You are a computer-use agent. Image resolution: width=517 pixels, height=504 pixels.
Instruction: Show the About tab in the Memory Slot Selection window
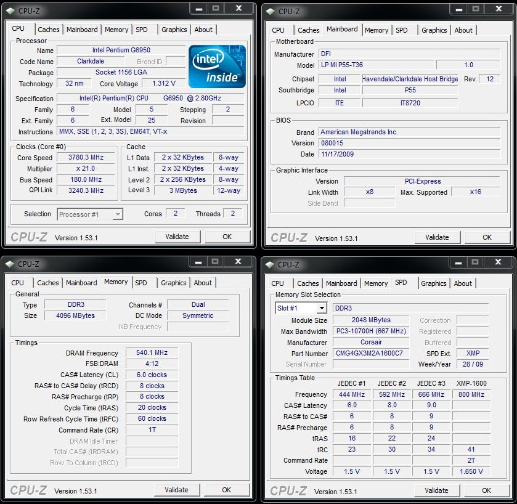(463, 283)
